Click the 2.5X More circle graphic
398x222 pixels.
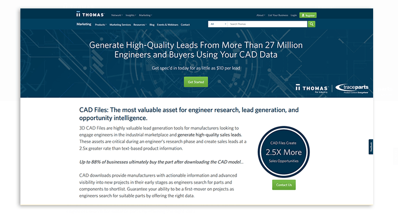[x=284, y=152]
